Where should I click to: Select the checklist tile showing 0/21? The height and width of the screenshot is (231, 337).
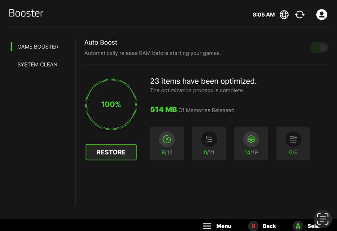[209, 143]
